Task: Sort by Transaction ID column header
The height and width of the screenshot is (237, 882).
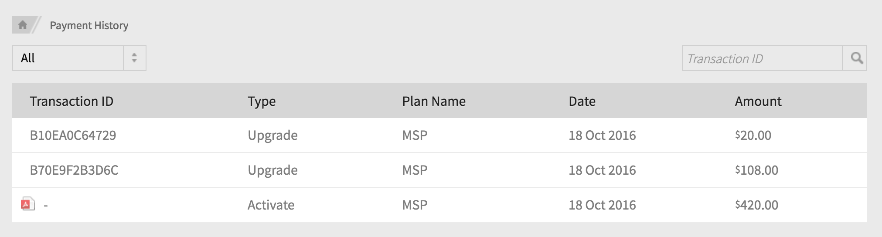Action: pos(72,102)
